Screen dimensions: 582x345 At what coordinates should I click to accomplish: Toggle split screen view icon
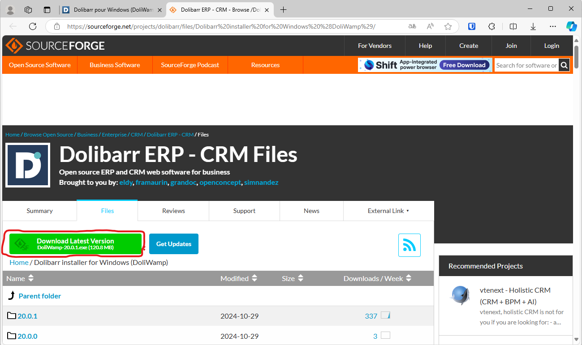513,26
